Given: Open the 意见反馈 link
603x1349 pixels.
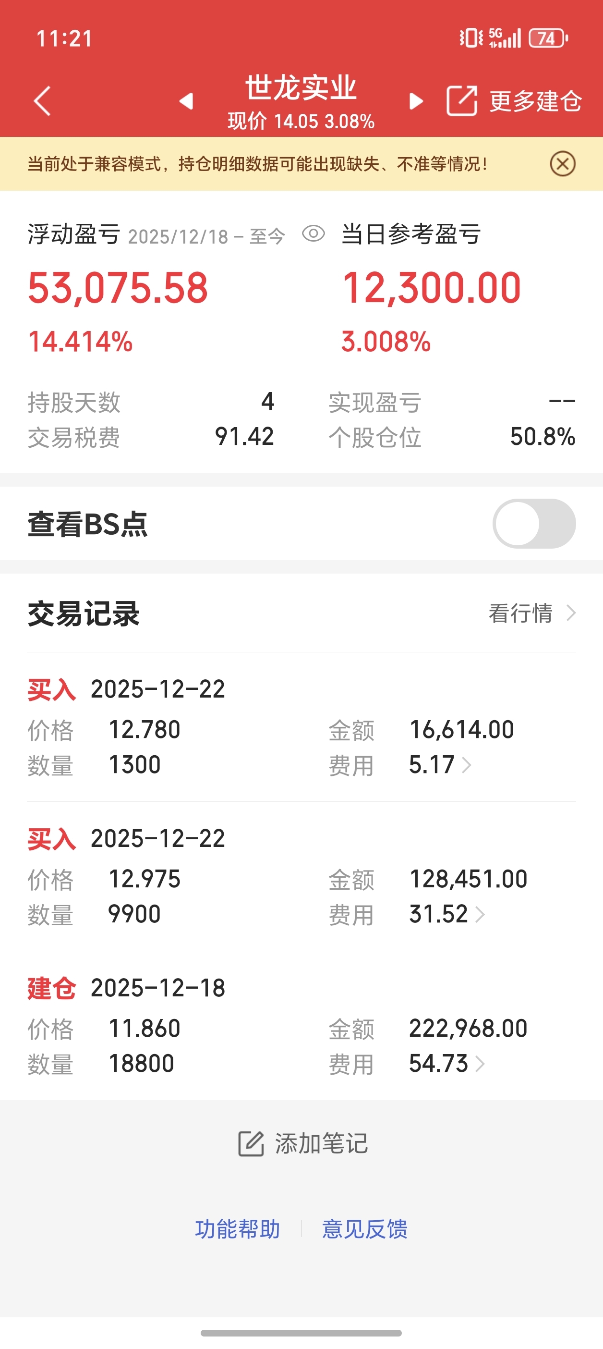Looking at the screenshot, I should (365, 1229).
